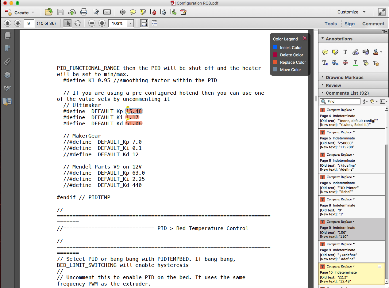Open the comment sort order dropdown
This screenshot has width=389, height=288.
tap(365, 101)
